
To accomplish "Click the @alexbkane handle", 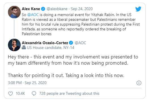I will click(57, 9).
